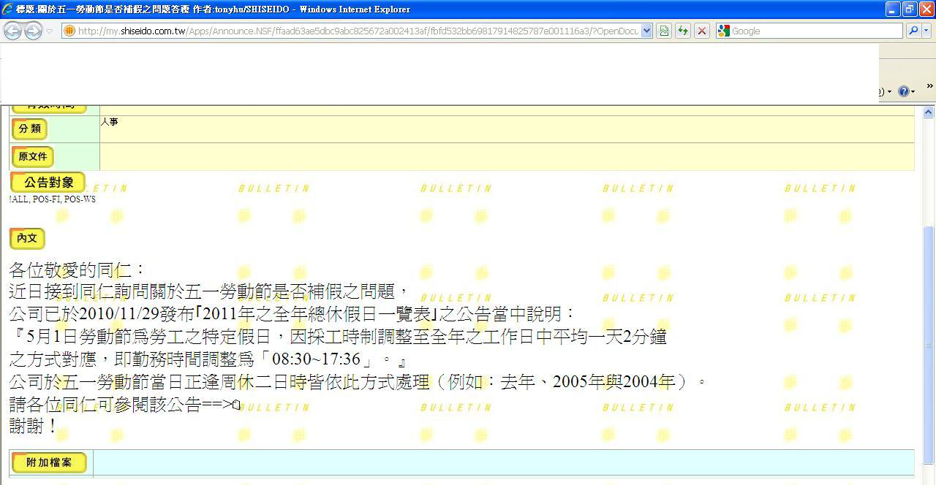Toggle Compatibility View for this page
Screen dimensions: 936x485
[x=664, y=31]
